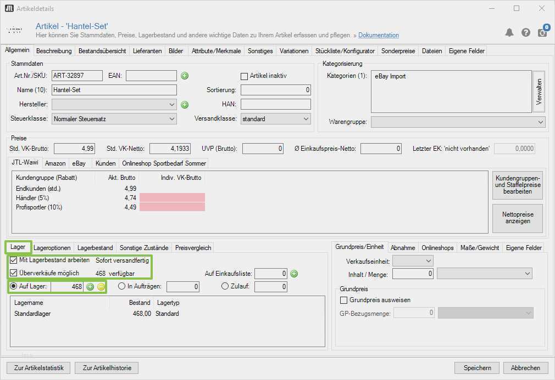The image size is (555, 380).
Task: Open notifications bell icon
Action: (509, 32)
